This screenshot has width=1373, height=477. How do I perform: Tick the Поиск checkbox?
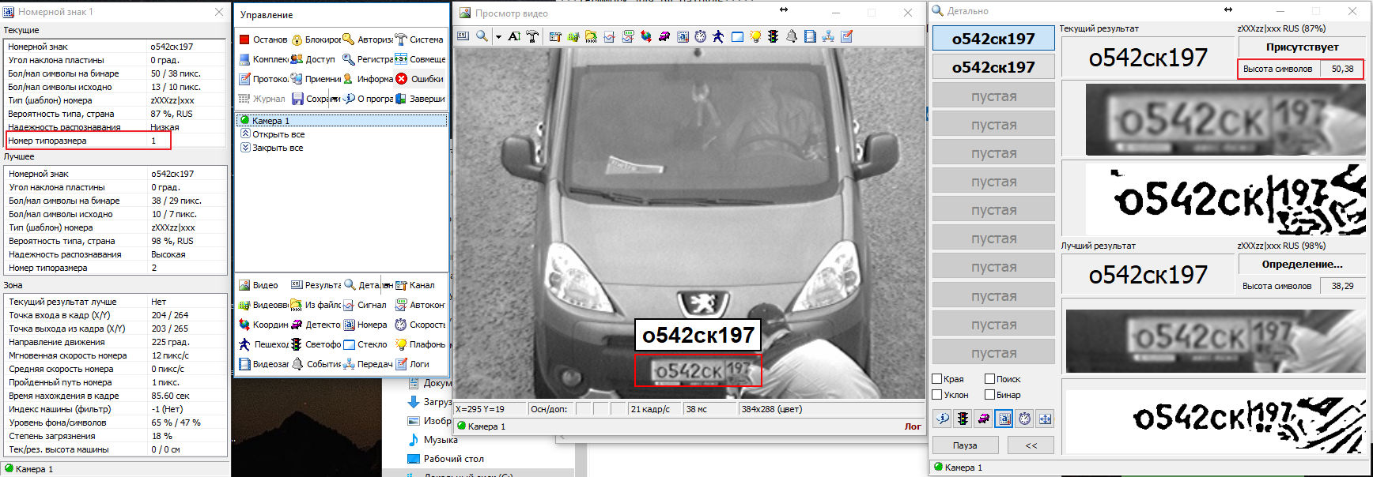pos(989,379)
